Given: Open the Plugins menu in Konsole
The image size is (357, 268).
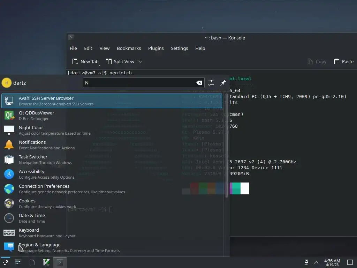Looking at the screenshot, I should click(x=156, y=48).
